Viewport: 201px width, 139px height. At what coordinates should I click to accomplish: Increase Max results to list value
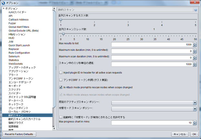pyautogui.click(x=195, y=43)
